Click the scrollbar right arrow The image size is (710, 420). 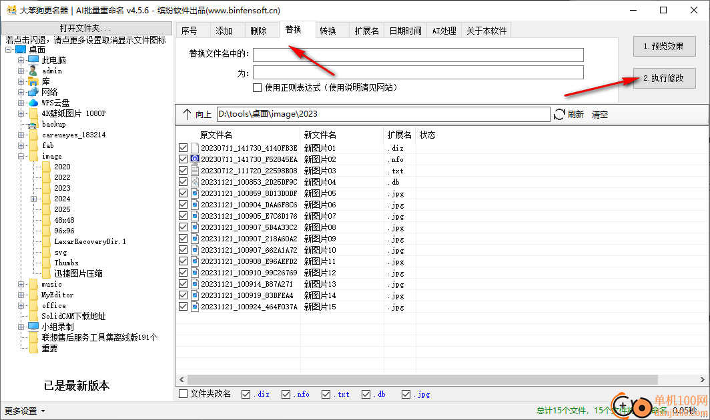click(x=702, y=379)
